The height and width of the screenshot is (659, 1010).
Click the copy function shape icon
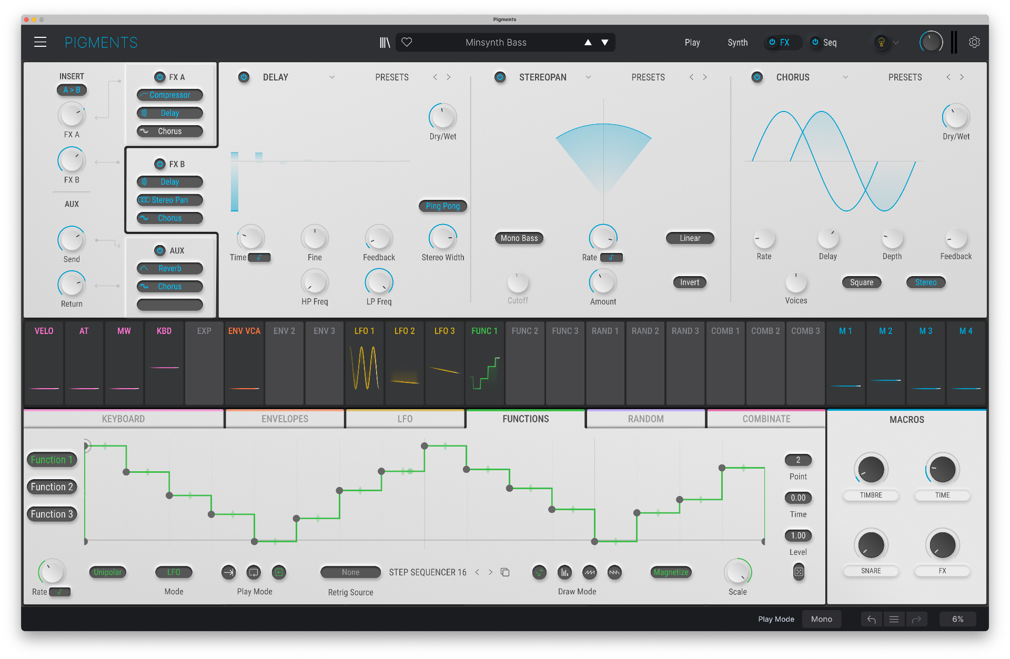pyautogui.click(x=505, y=572)
